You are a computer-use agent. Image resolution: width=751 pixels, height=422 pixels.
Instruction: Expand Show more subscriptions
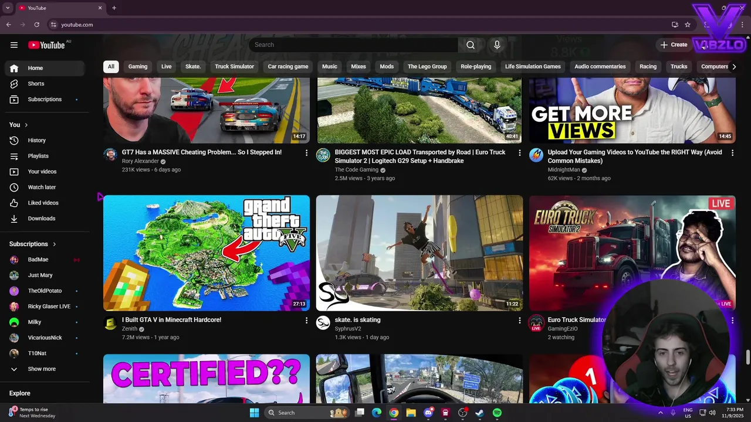tap(45, 369)
